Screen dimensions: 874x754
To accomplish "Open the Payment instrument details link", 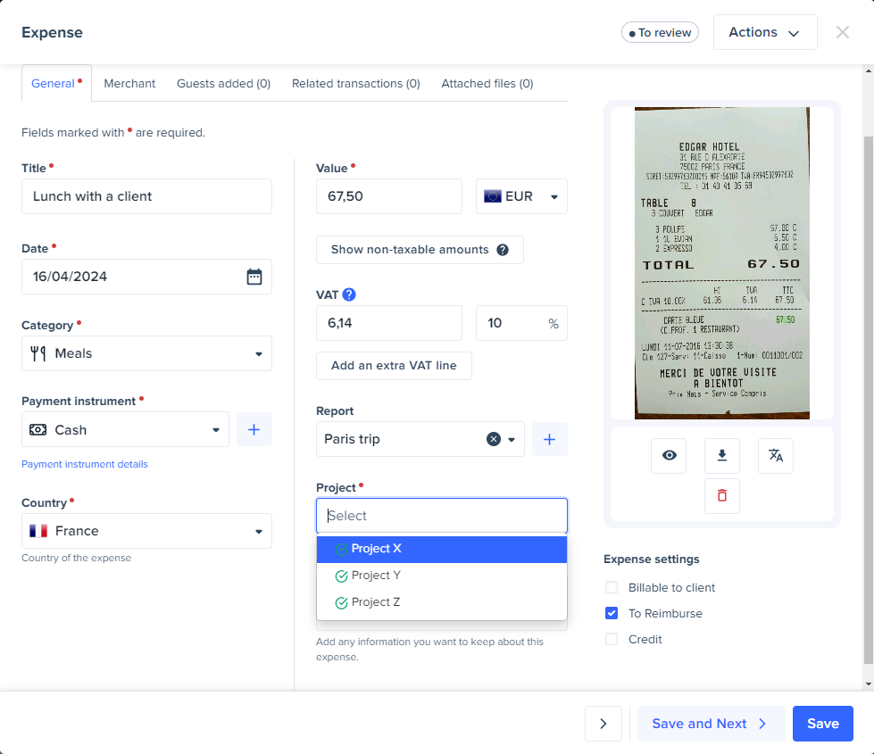I will 85,464.
